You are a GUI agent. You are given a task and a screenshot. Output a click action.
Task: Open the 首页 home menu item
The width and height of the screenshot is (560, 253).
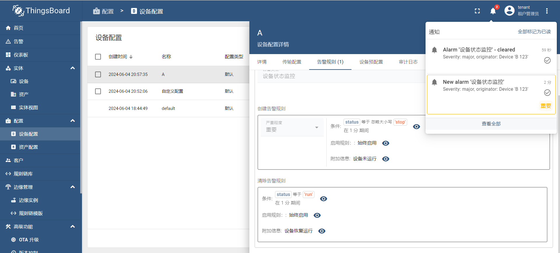click(40, 28)
